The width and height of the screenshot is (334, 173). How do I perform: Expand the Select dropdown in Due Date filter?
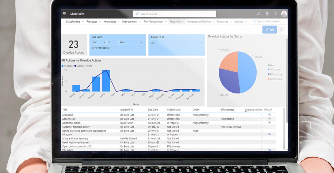coord(130,42)
